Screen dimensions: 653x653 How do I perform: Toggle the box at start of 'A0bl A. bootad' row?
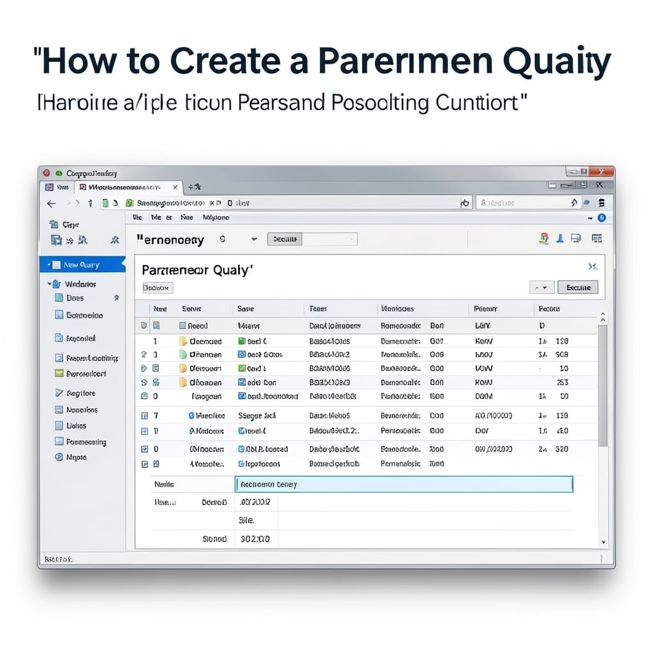(145, 449)
